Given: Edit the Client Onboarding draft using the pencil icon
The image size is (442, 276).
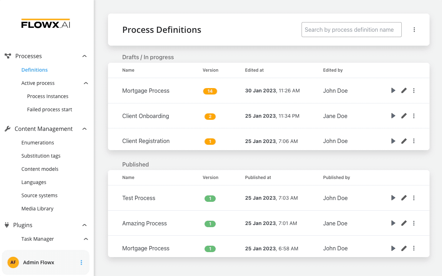Looking at the screenshot, I should click(x=404, y=116).
